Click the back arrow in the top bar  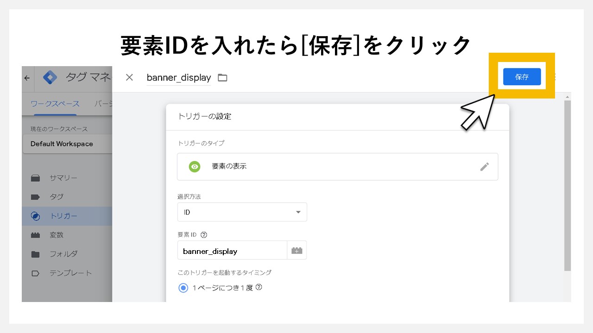point(26,78)
